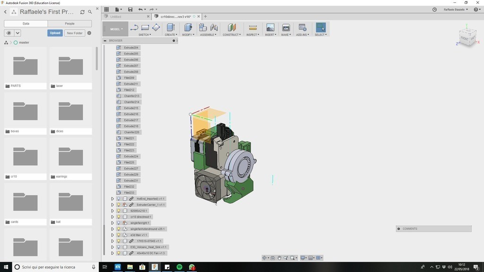This screenshot has height=272, width=484.
Task: Click the Modify press pull icon
Action: pos(188,27)
